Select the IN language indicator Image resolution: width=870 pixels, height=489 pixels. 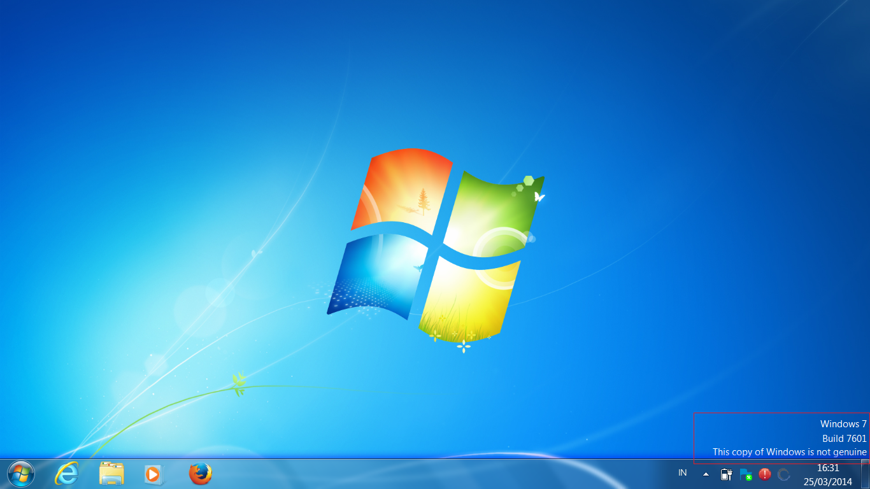pos(682,473)
